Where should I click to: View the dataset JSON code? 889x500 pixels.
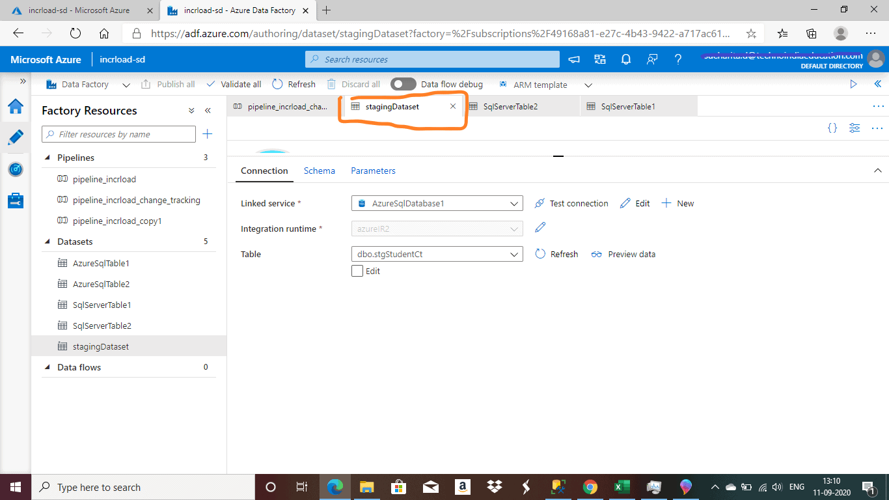click(832, 128)
